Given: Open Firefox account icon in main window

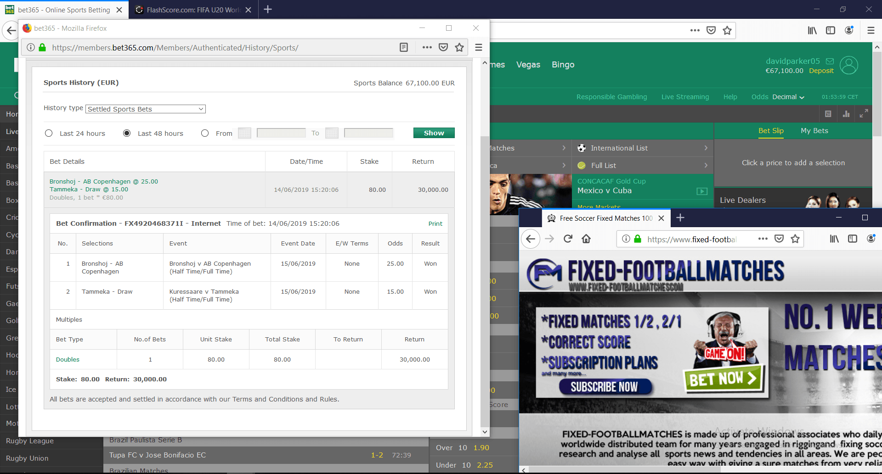Looking at the screenshot, I should click(x=849, y=30).
